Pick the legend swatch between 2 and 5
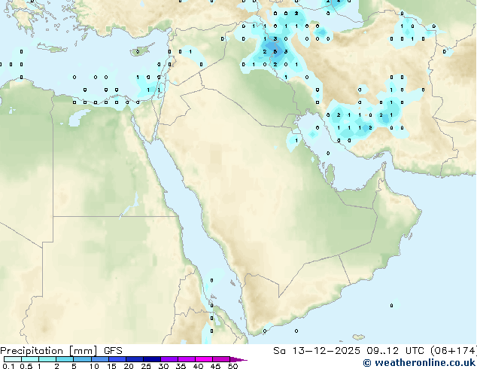 point(65,359)
